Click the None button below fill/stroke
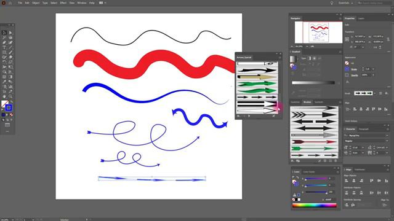The image size is (394, 221). pyautogui.click(x=11, y=115)
